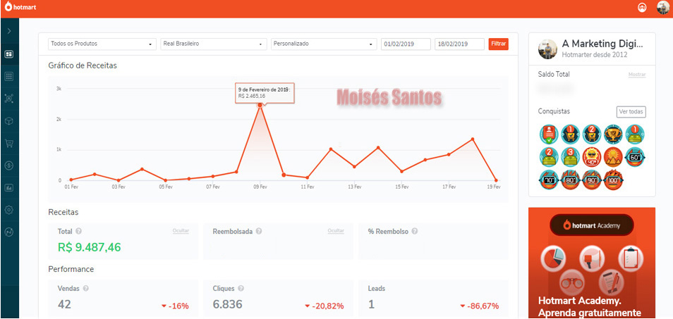
Task: Open the settings gear in the sidebar
Action: 9,210
